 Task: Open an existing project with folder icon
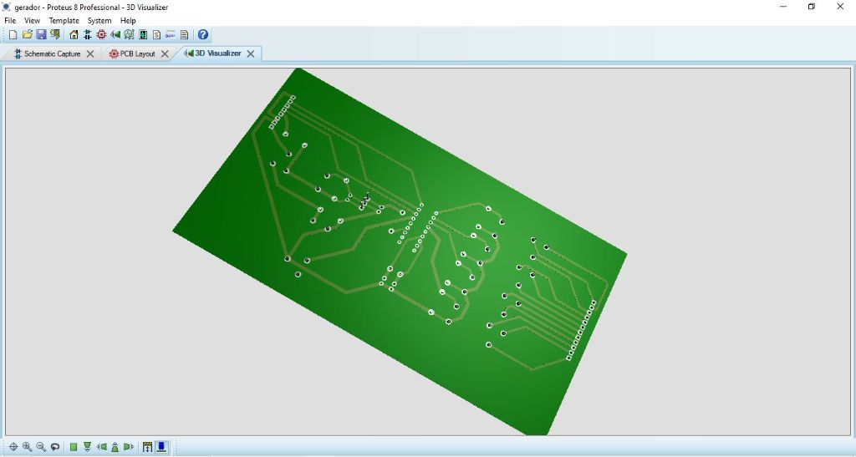(27, 35)
